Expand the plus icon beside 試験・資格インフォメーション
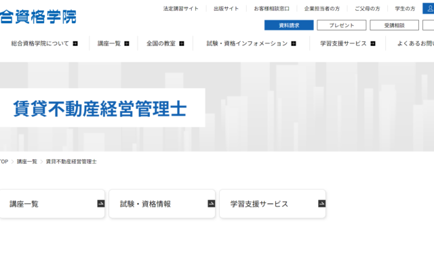The height and width of the screenshot is (260, 434). click(294, 43)
